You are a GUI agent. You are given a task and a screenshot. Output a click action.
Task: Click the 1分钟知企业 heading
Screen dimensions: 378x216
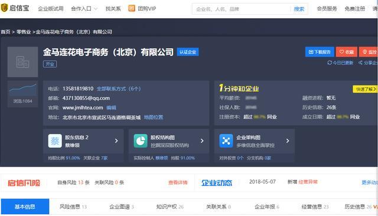[x=239, y=88]
